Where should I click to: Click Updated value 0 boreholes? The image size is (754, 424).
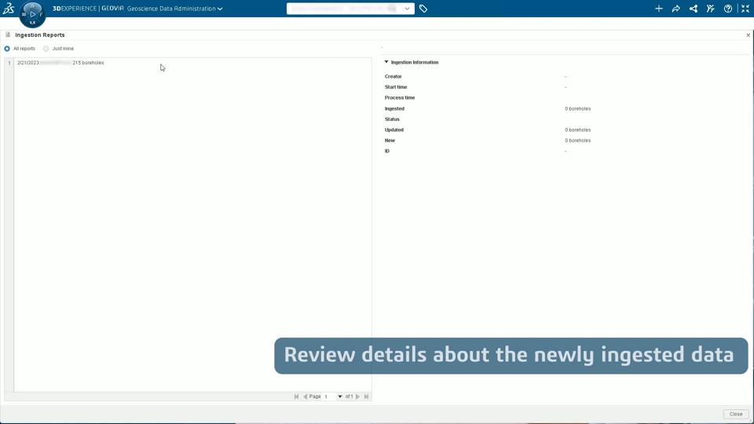tap(578, 130)
